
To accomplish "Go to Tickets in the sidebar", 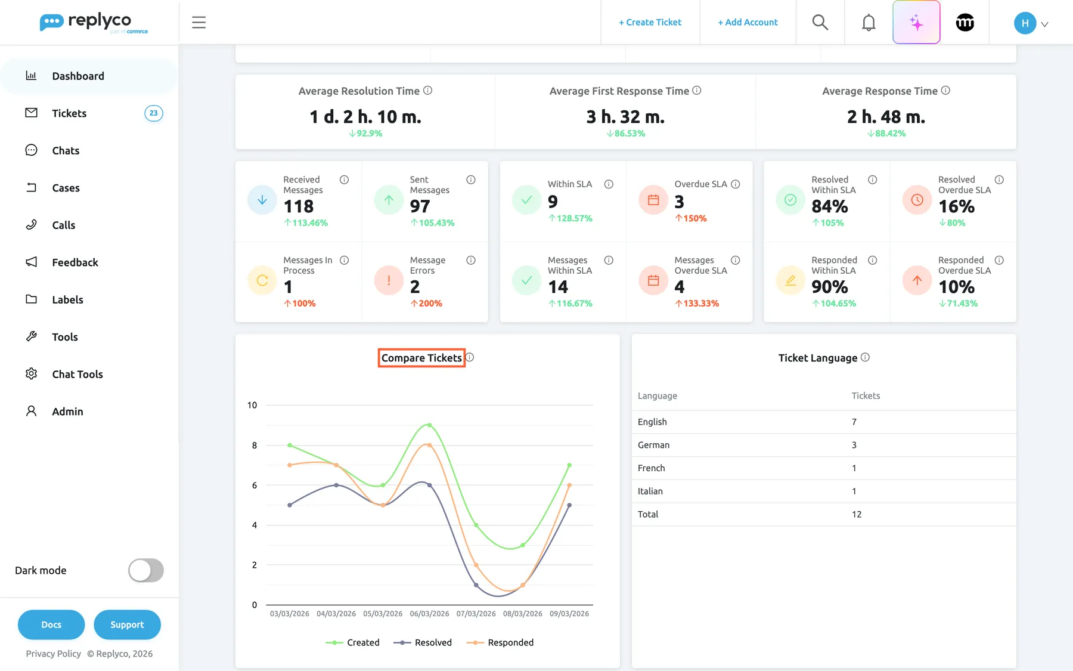I will [x=89, y=113].
